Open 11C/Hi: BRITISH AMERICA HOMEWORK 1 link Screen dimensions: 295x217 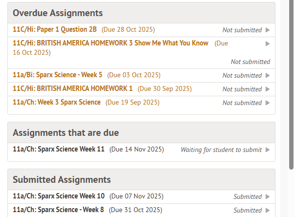(72, 89)
